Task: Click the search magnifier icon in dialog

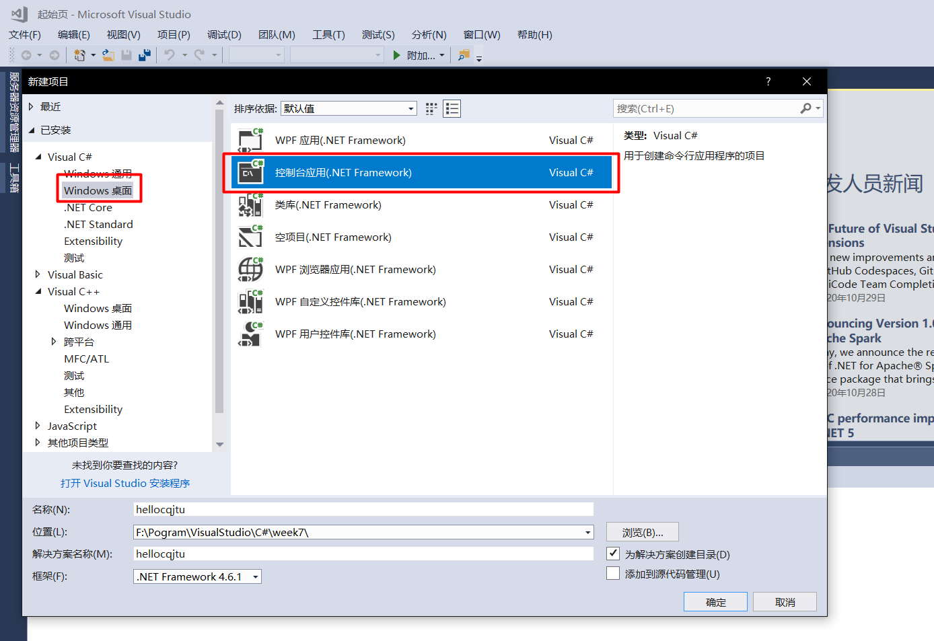Action: pyautogui.click(x=805, y=108)
